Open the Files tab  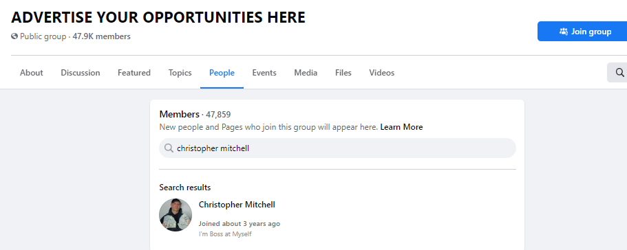(343, 73)
